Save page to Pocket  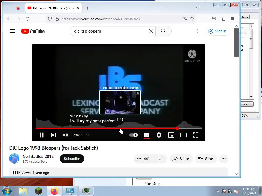coord(214,19)
